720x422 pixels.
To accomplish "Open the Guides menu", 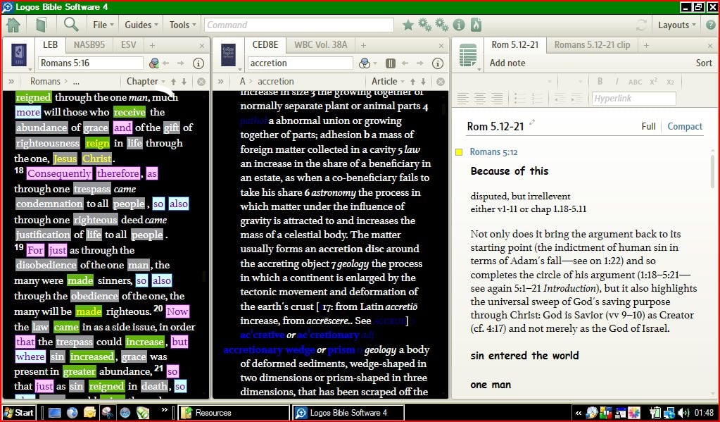I will (x=141, y=25).
